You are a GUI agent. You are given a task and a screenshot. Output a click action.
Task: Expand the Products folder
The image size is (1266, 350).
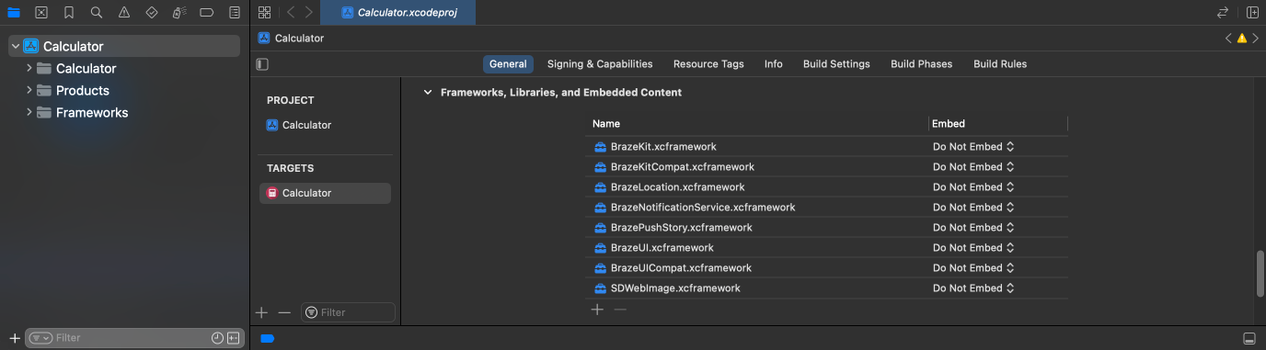29,90
